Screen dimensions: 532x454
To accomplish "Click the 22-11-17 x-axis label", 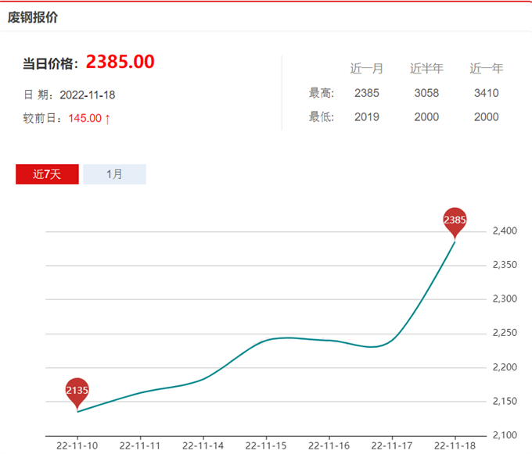I will click(392, 446).
